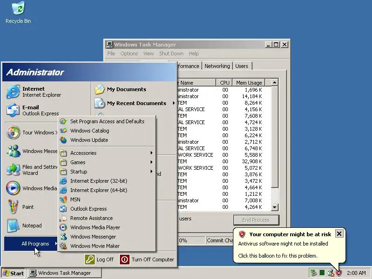Expand My Recent Documents submenu
The image size is (372, 279).
pyautogui.click(x=134, y=103)
